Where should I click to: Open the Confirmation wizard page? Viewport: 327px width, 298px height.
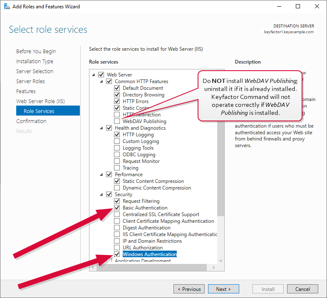point(31,121)
